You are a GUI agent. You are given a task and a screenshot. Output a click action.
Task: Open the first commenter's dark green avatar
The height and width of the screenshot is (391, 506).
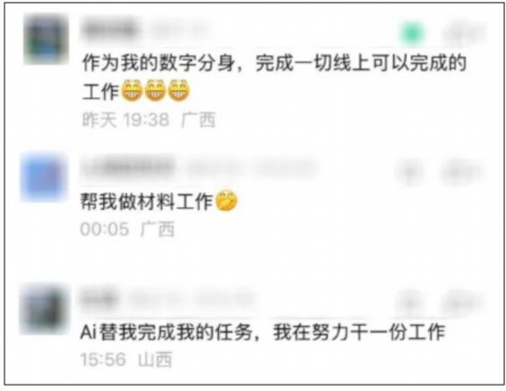pyautogui.click(x=46, y=39)
